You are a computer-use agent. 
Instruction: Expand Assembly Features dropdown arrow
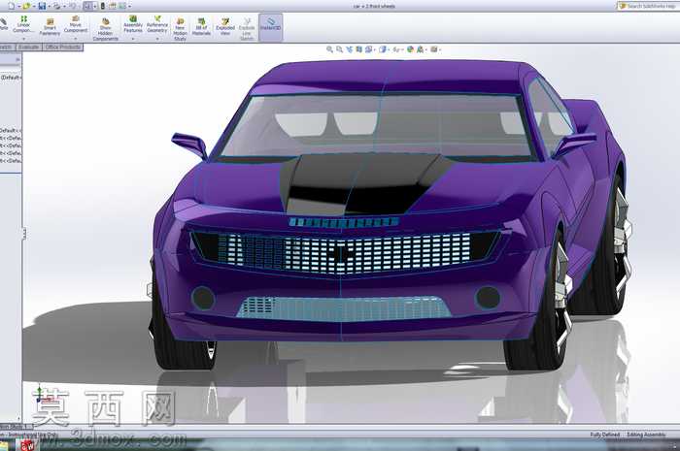(133, 39)
